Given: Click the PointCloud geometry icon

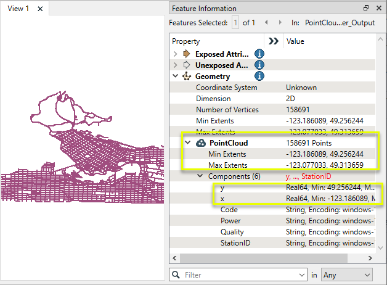Looking at the screenshot, I should click(201, 143).
